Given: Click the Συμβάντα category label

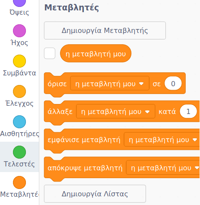Looking at the screenshot, I should [19, 73].
